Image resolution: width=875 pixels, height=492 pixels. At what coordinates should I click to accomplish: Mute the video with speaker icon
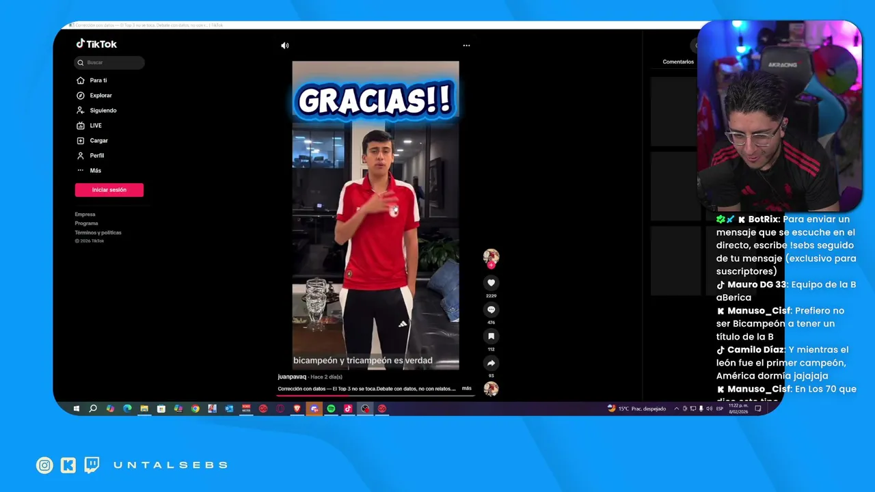[285, 46]
